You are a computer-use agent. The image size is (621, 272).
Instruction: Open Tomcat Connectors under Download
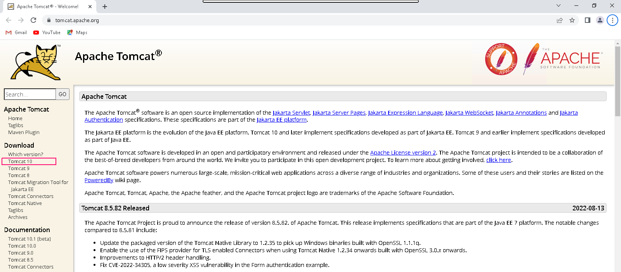pos(31,196)
